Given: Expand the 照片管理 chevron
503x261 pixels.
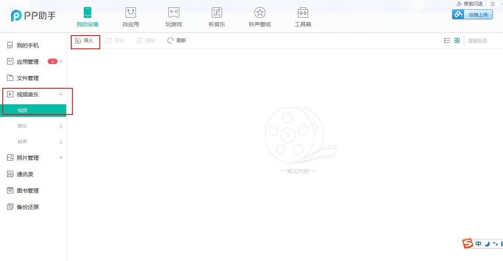Looking at the screenshot, I should [61, 157].
